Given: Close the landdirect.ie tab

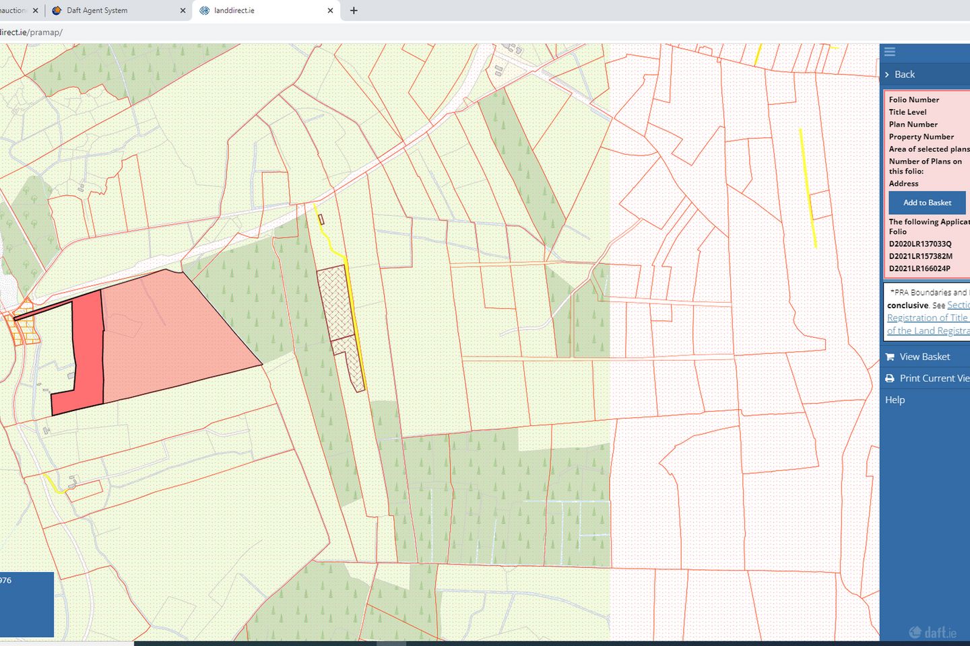Looking at the screenshot, I should 330,11.
